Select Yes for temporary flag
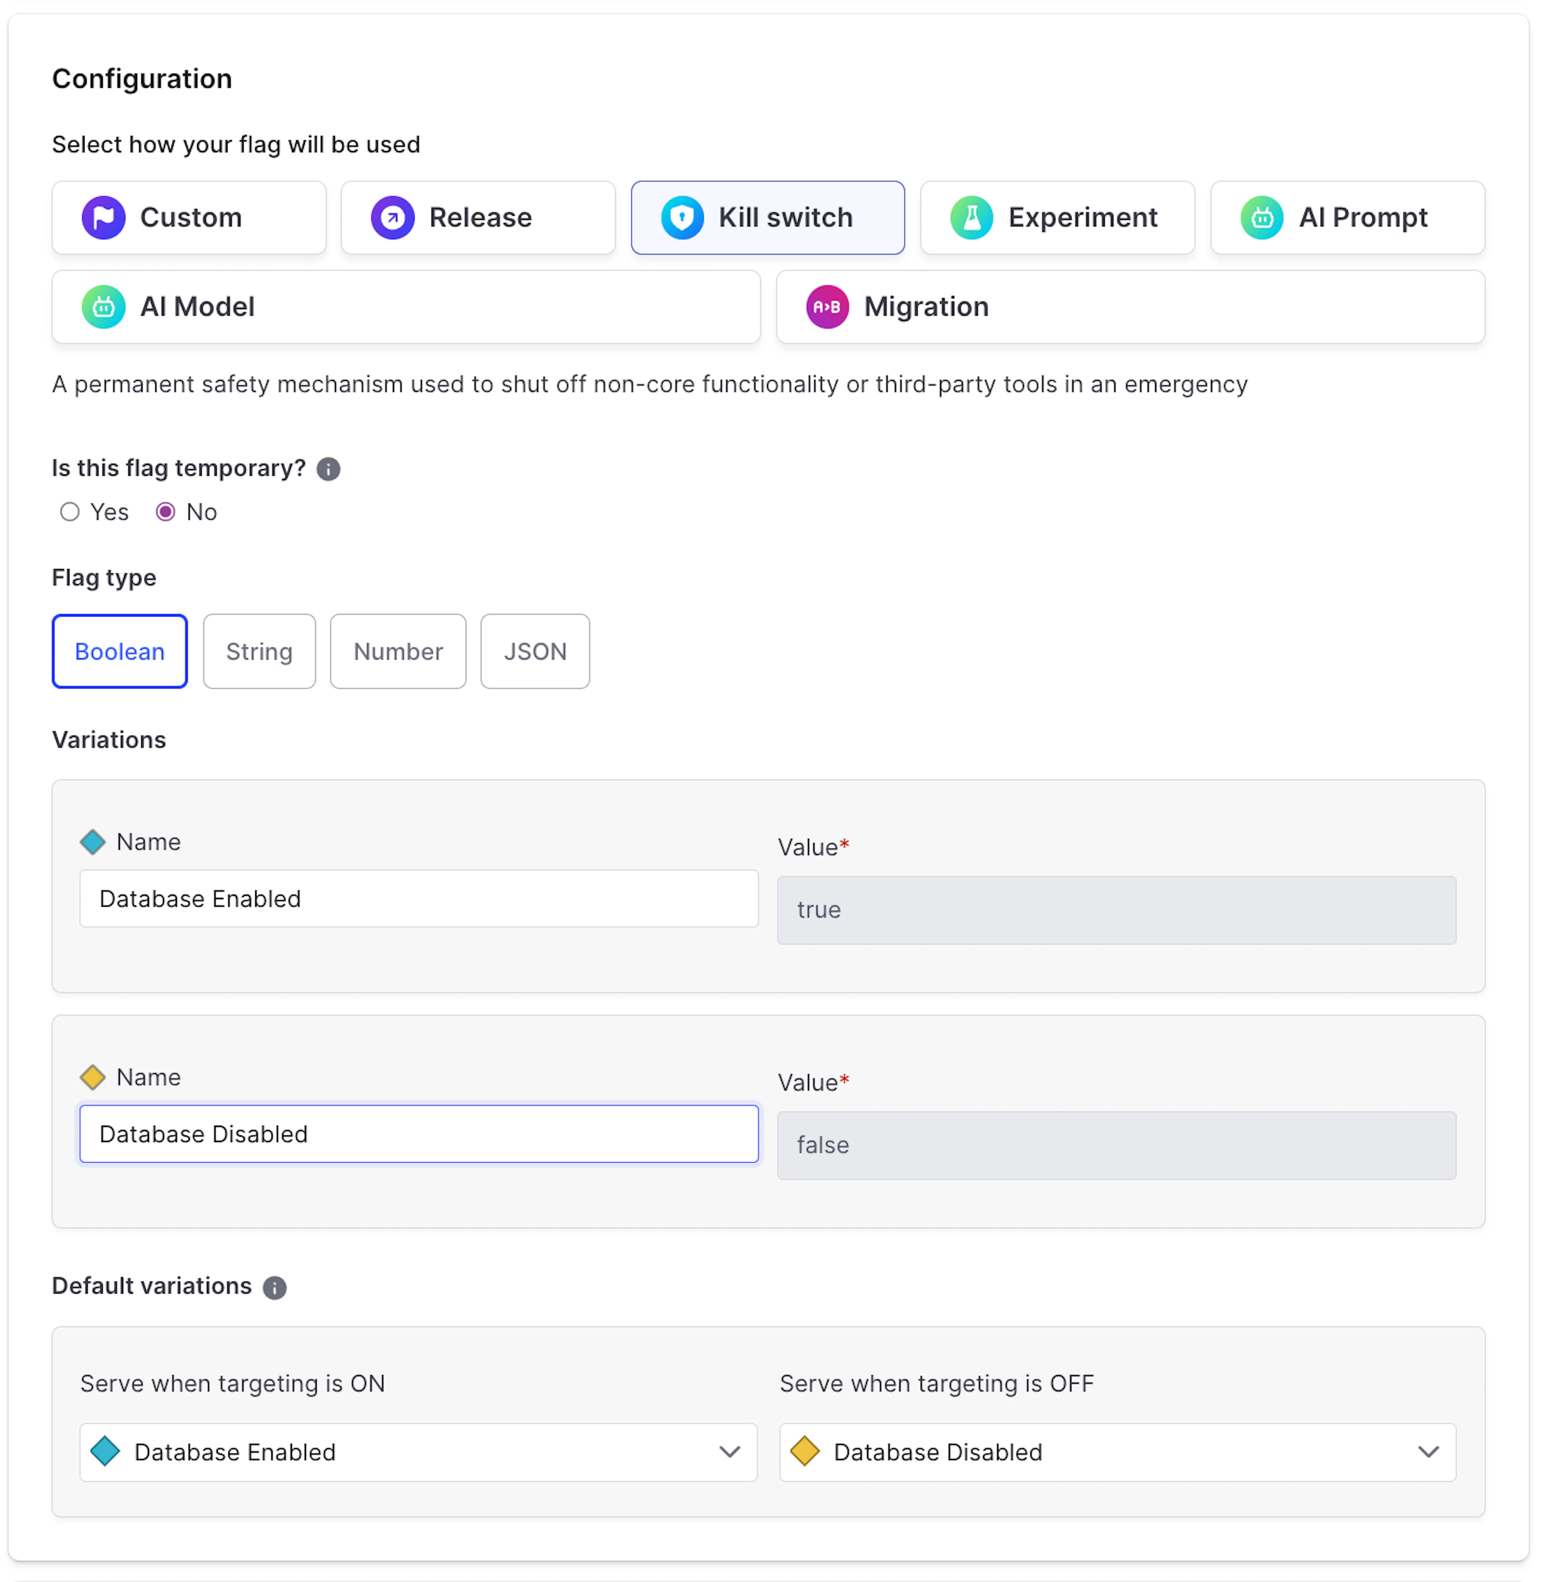Viewport: 1546px width, 1582px height. pos(70,512)
